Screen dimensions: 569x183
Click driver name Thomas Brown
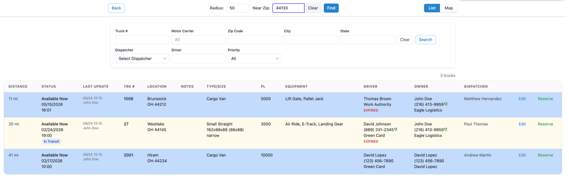pyautogui.click(x=377, y=99)
